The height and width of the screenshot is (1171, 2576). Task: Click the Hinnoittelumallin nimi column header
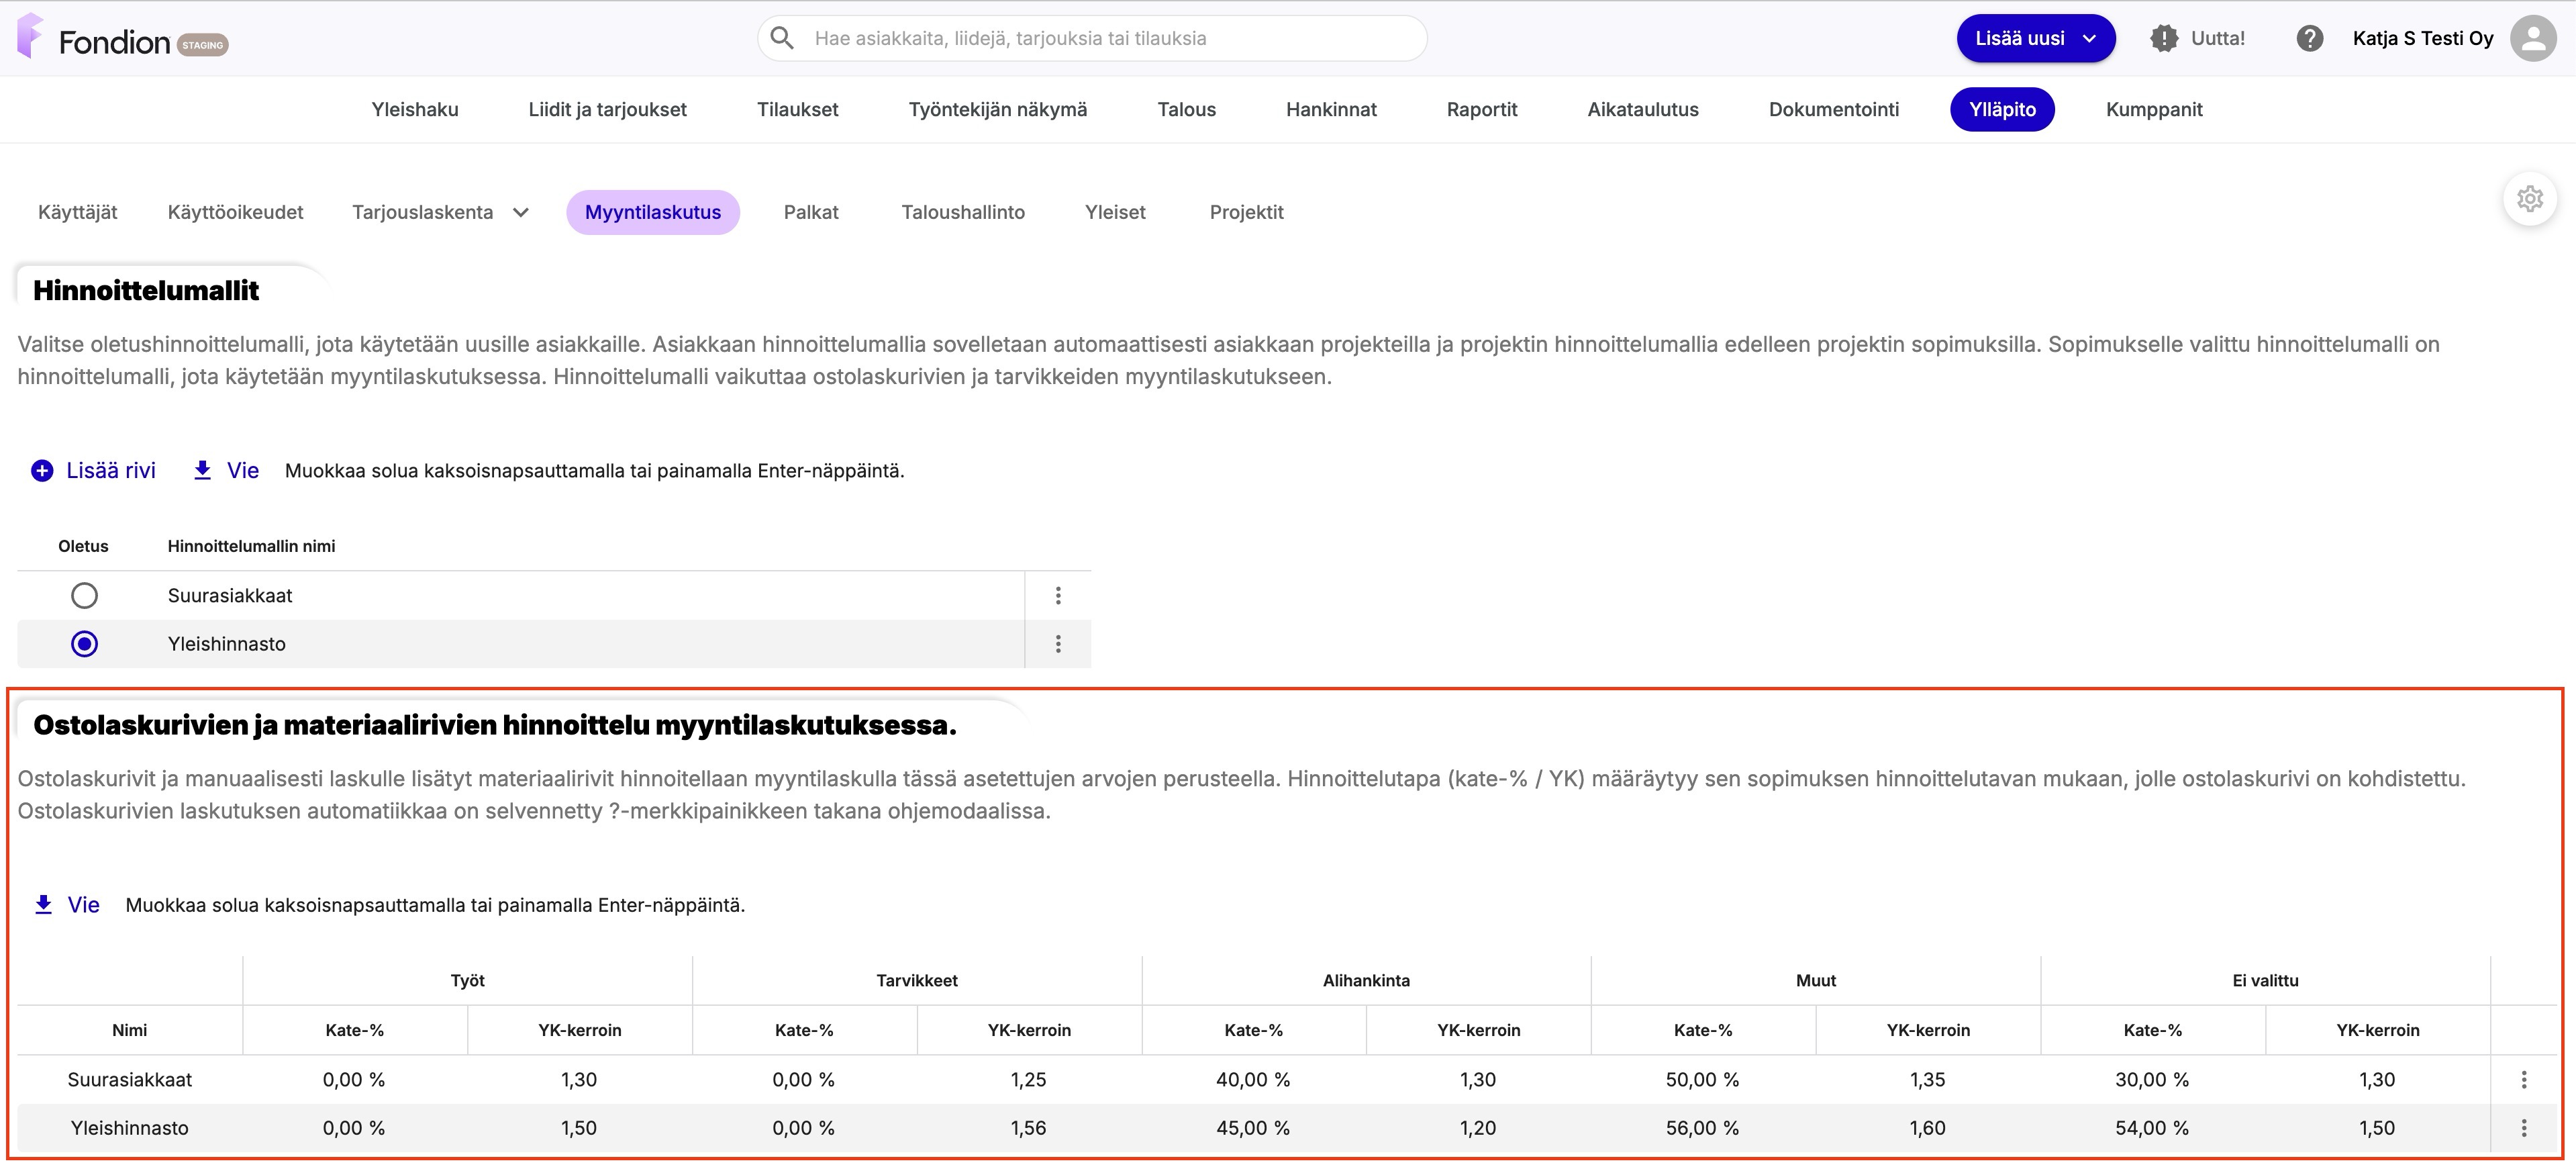[251, 546]
